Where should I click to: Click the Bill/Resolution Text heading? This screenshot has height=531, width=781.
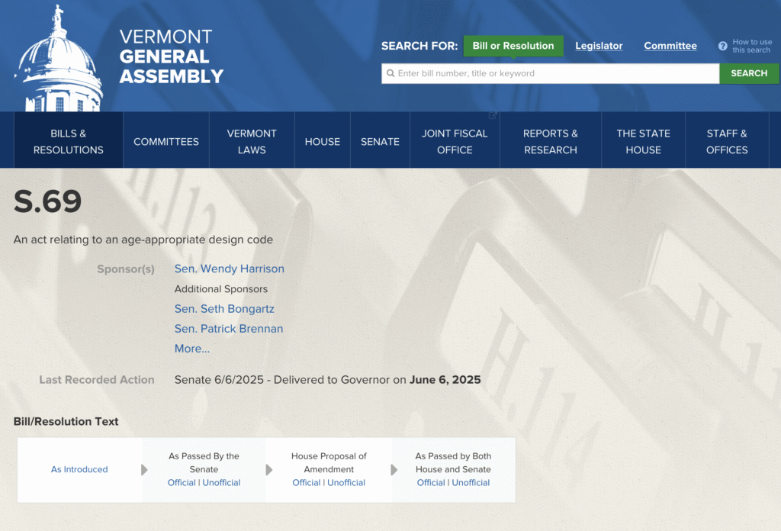(66, 421)
